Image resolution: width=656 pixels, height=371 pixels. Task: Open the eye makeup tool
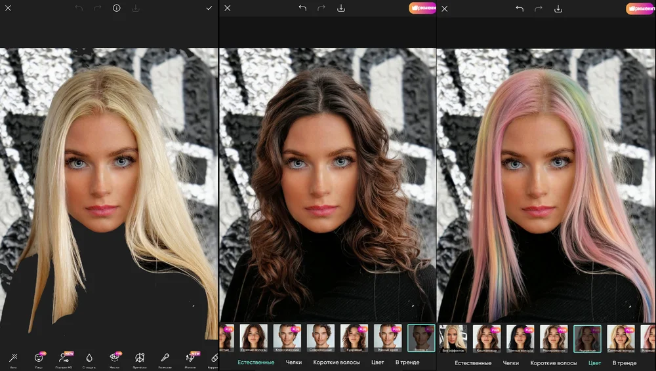tap(114, 358)
